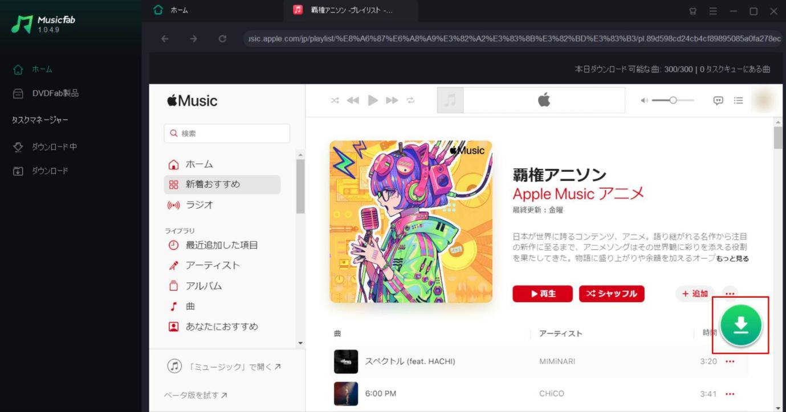786x412 pixels.
Task: Click the Apple Music logo in sidebar
Action: (x=192, y=101)
